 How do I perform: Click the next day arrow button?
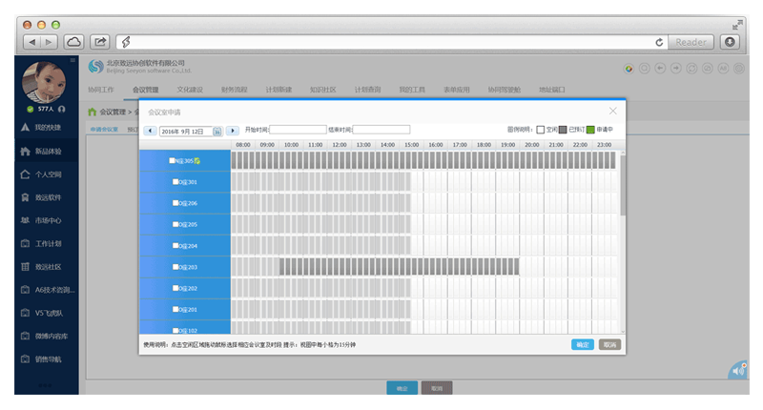click(x=232, y=130)
